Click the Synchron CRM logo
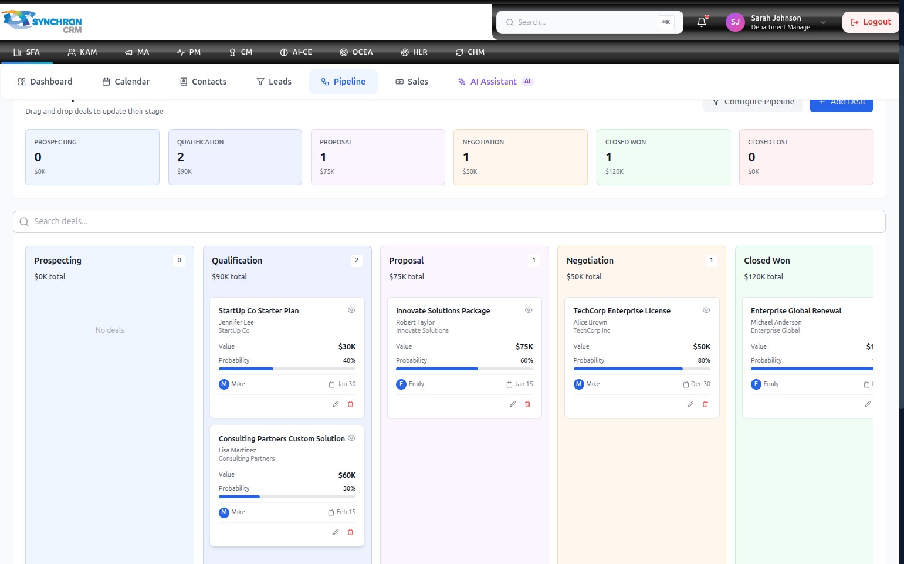 42,21
